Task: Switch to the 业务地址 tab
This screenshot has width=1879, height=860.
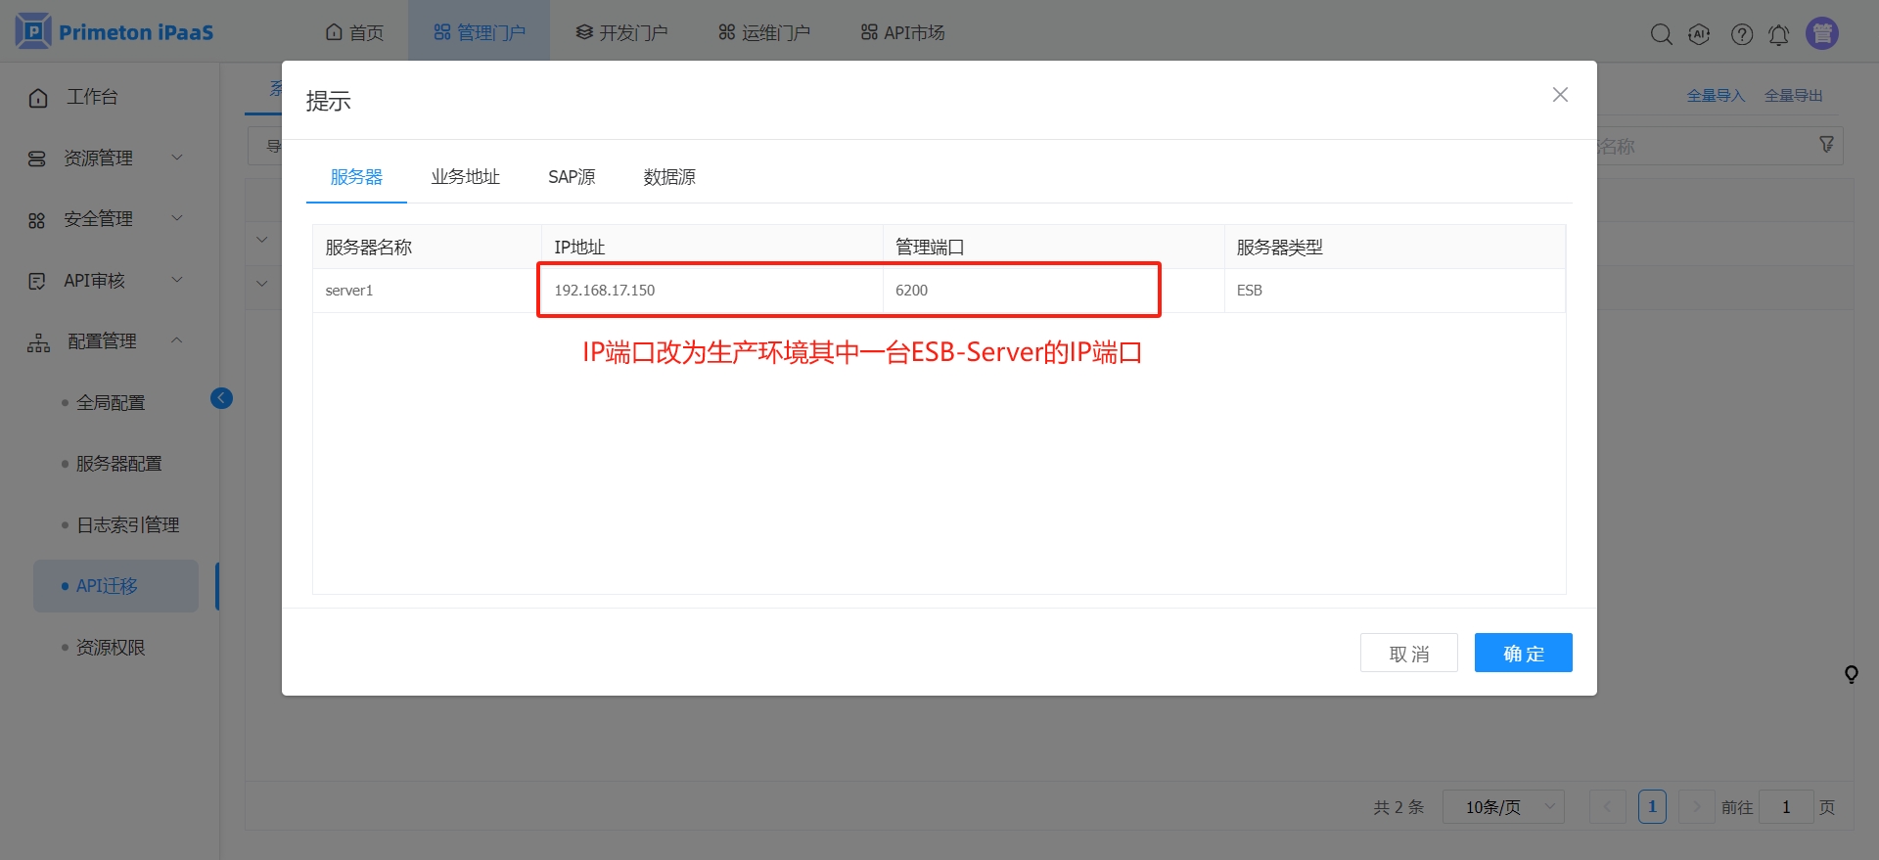Action: pyautogui.click(x=465, y=177)
